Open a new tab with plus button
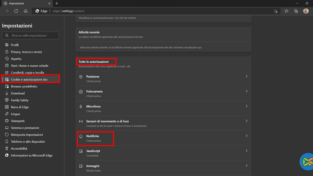Screen dimensions: 313x176 pos(57,3)
